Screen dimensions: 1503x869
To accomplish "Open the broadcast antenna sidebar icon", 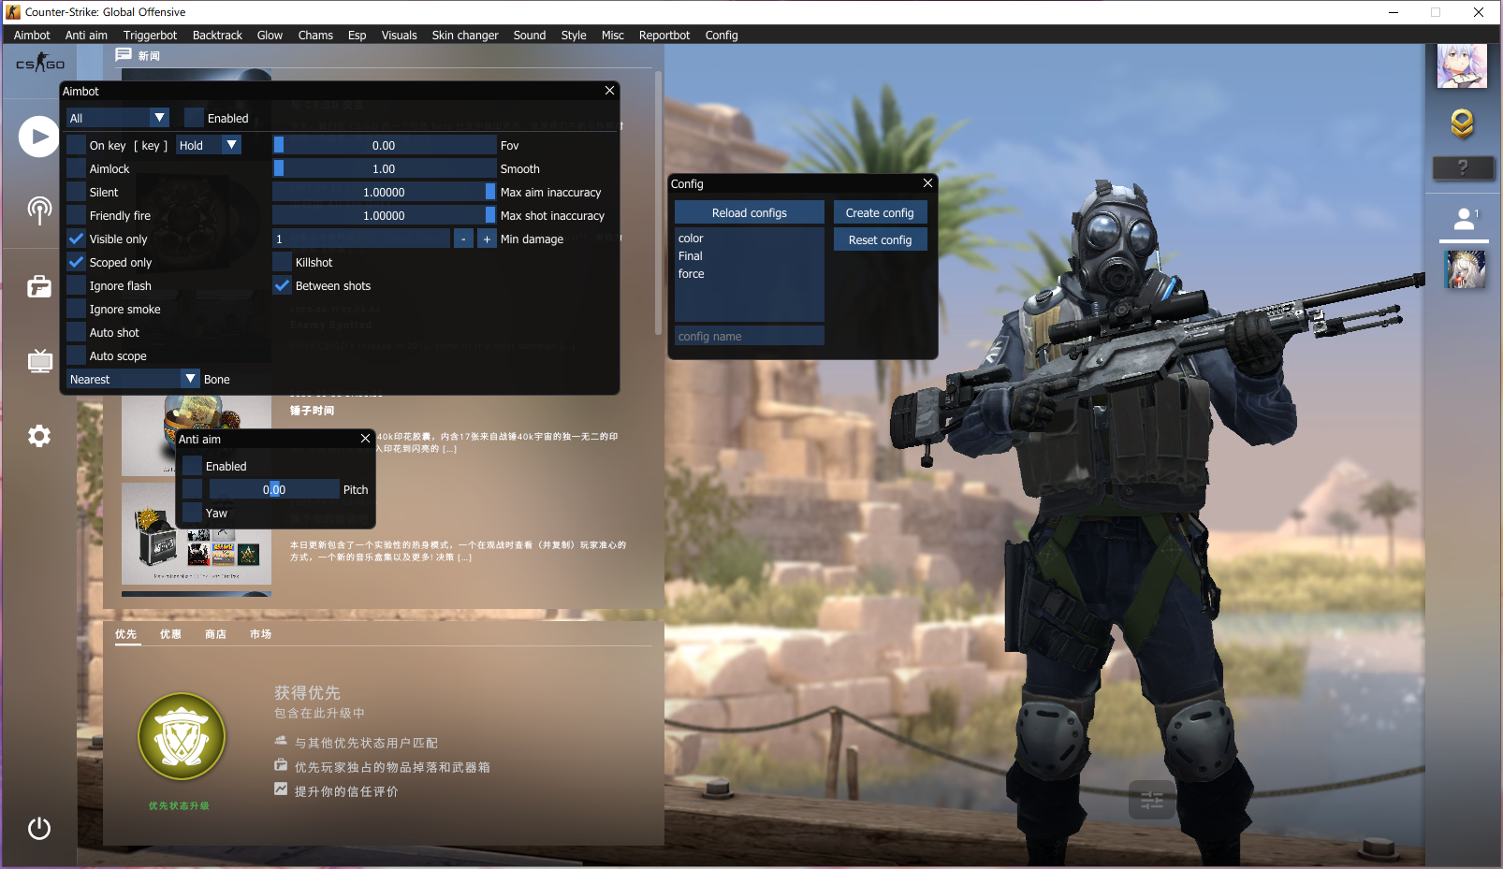I will pos(39,210).
